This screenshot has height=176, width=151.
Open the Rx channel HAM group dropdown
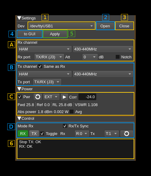[45, 49]
